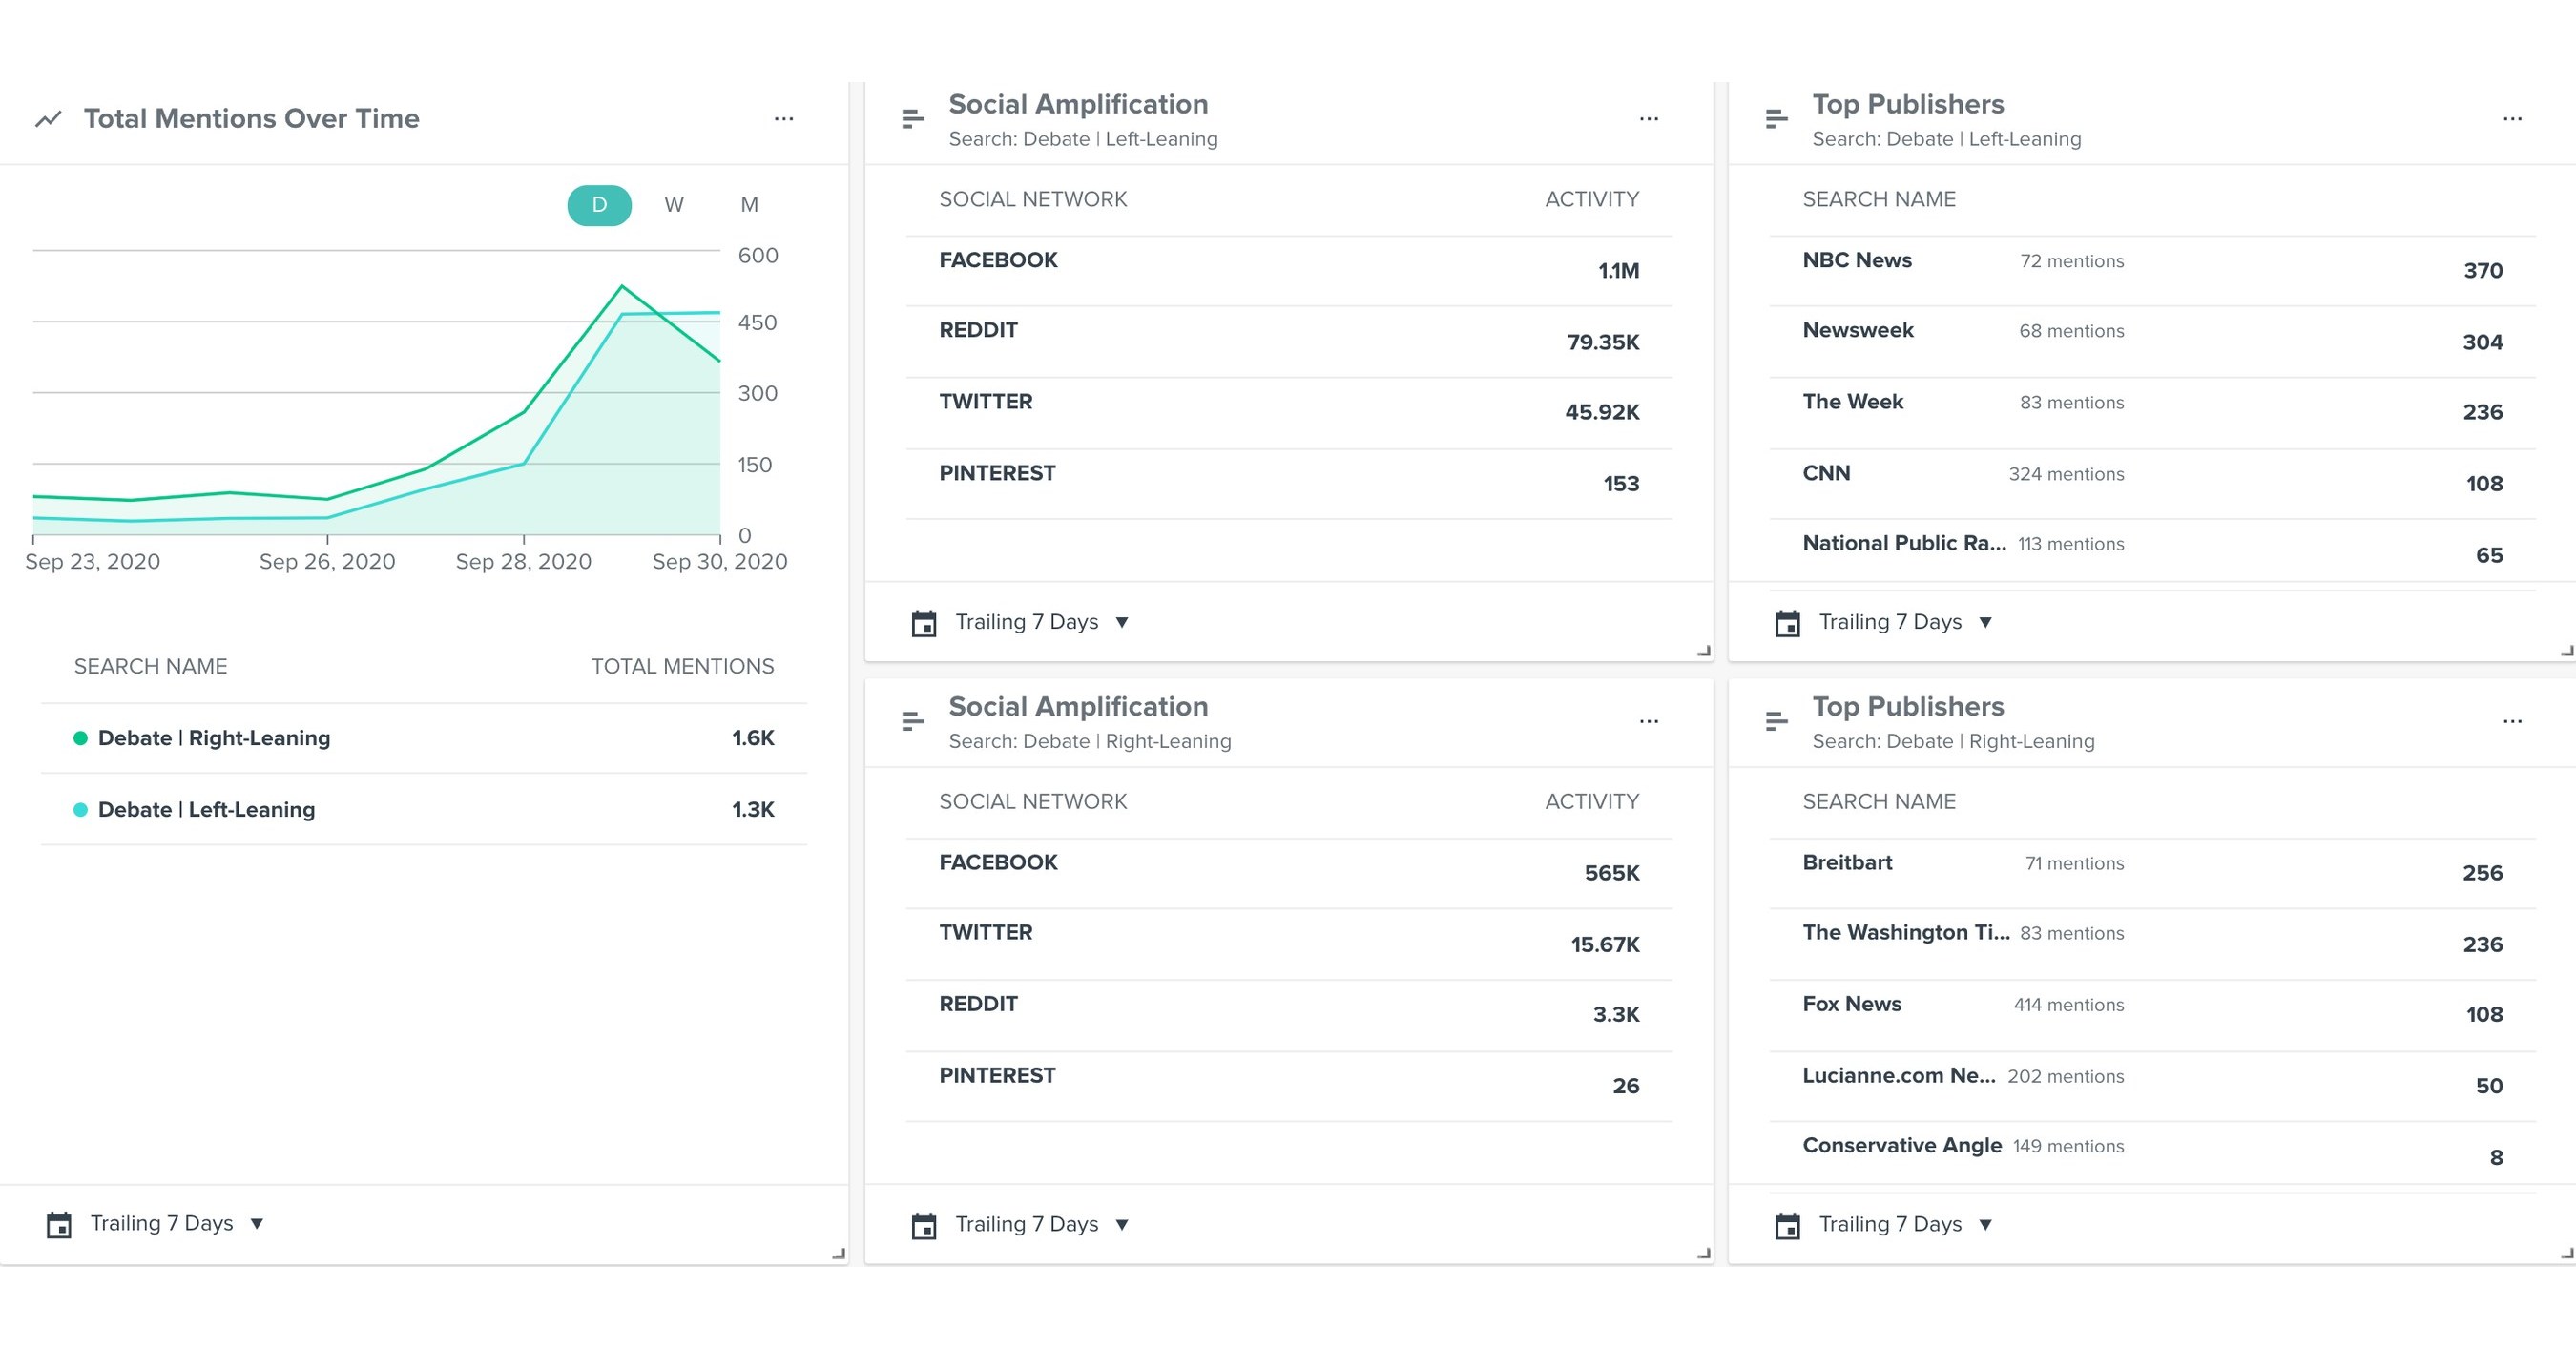Open options menu for Left-Leaning Social Amplification
Viewport: 2576px width, 1349px height.
(1648, 119)
